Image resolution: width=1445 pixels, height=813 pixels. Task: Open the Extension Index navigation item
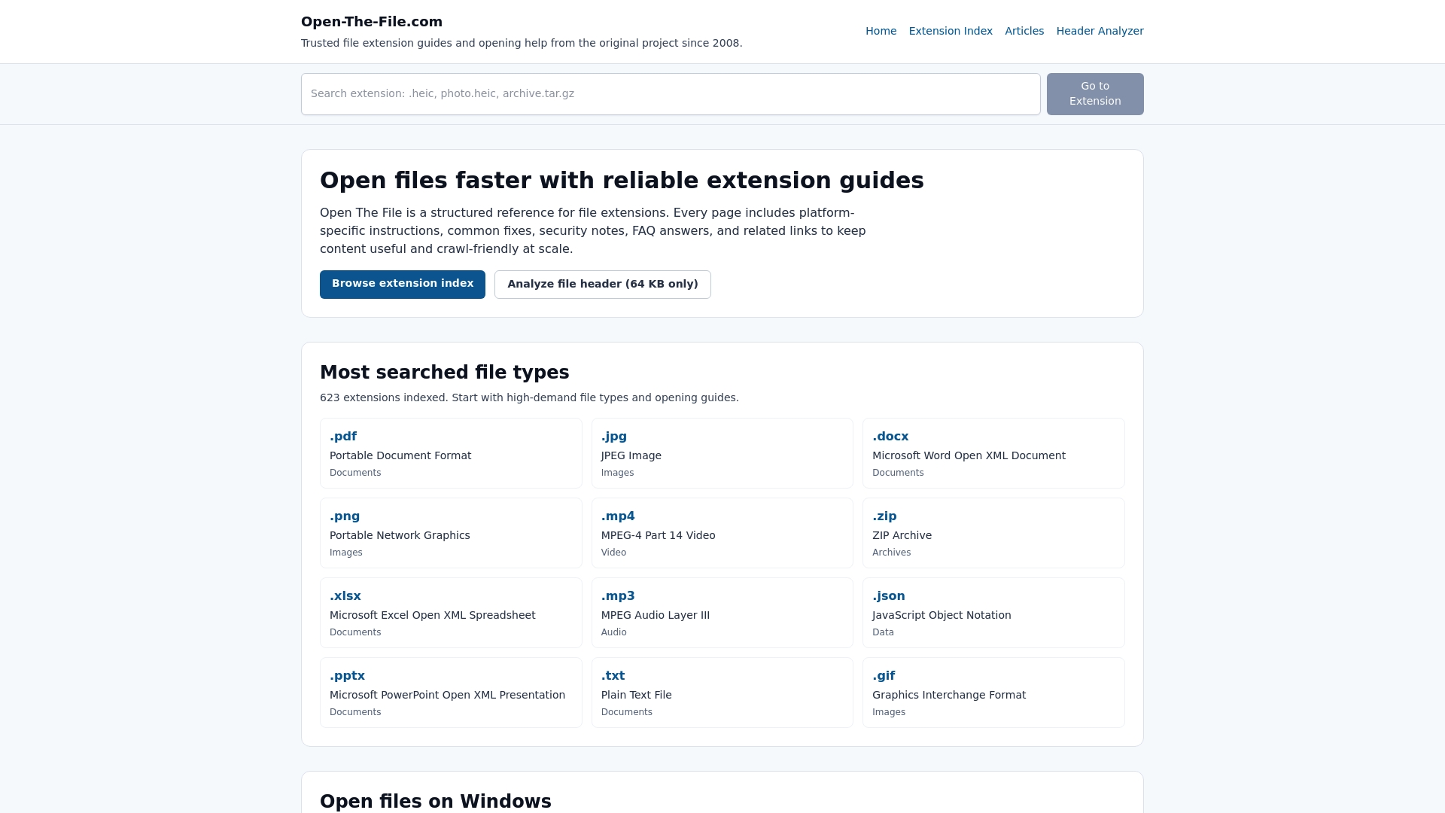[951, 31]
